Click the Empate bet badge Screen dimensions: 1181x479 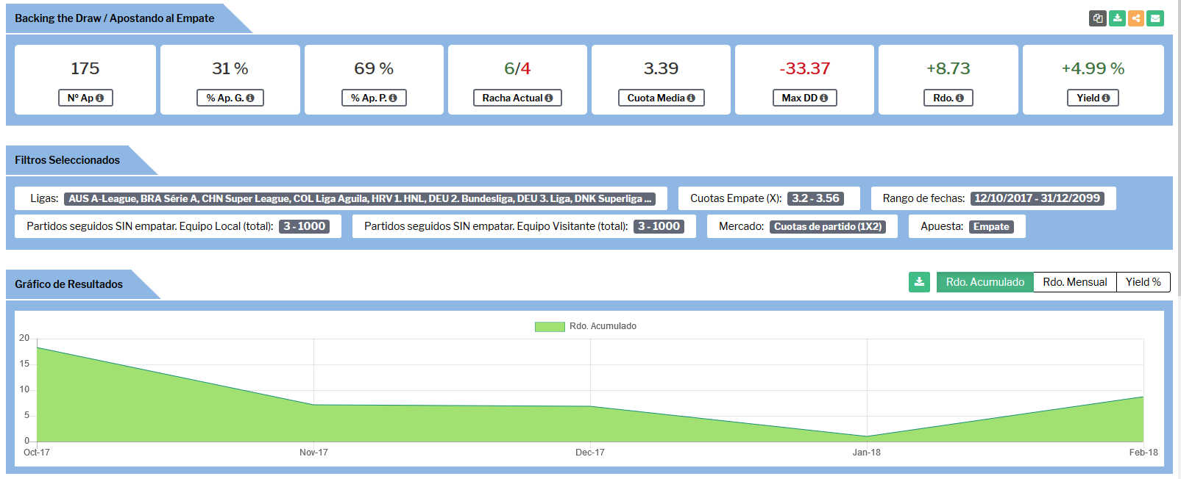tap(991, 227)
